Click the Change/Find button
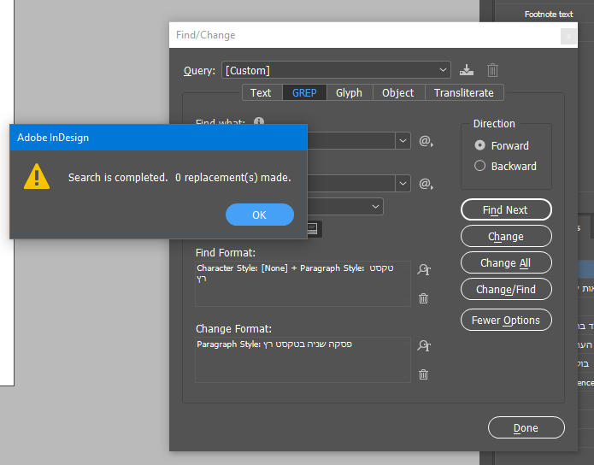The image size is (594, 465). click(506, 289)
